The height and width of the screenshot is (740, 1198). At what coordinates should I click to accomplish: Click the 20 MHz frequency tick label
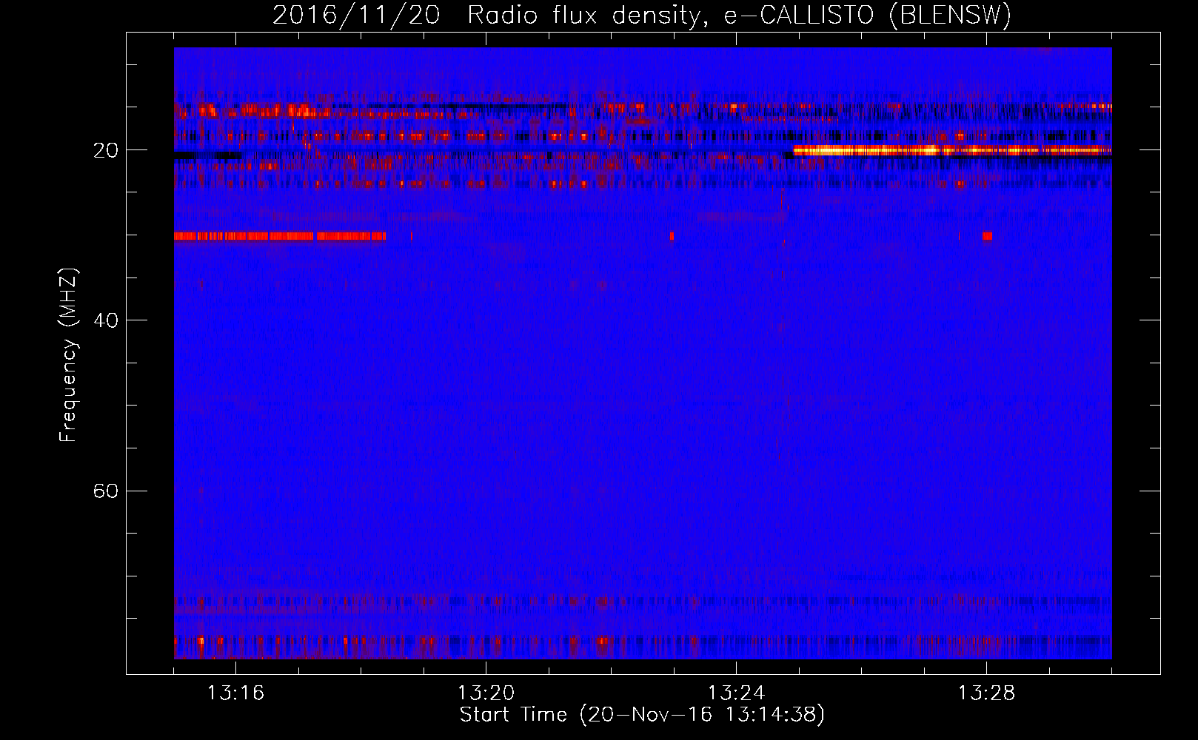coord(106,150)
